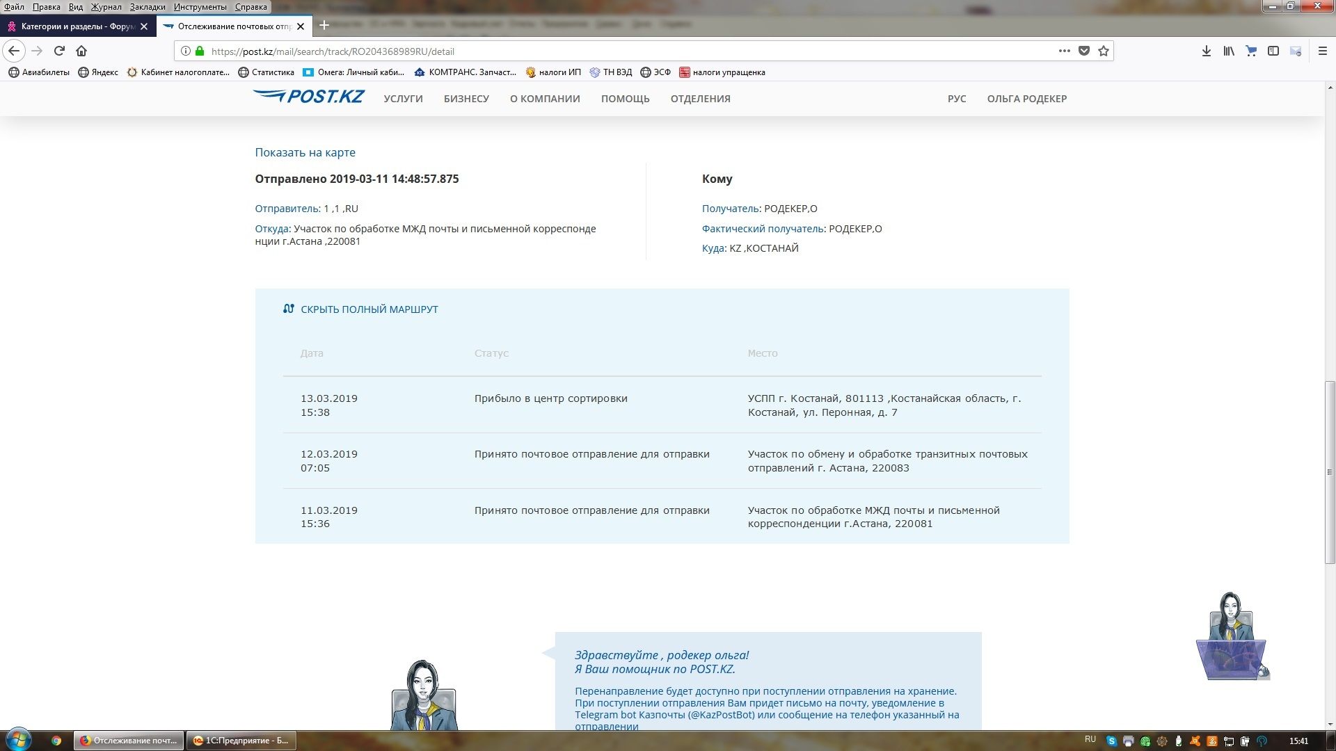Viewport: 1336px width, 751px height.
Task: Open the page actions three-dots menu
Action: pyautogui.click(x=1065, y=51)
